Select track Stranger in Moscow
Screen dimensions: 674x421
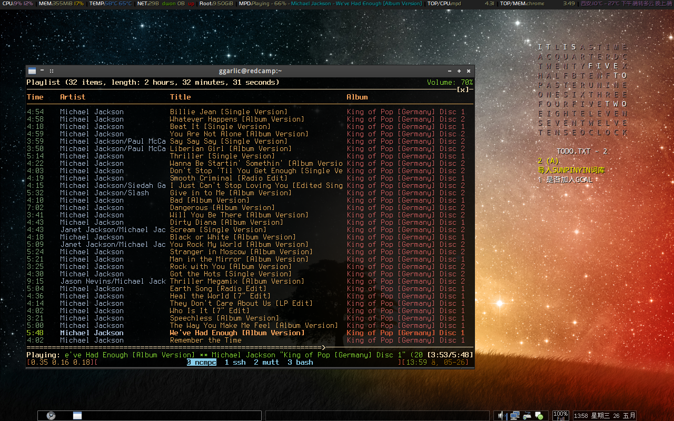[x=241, y=252]
